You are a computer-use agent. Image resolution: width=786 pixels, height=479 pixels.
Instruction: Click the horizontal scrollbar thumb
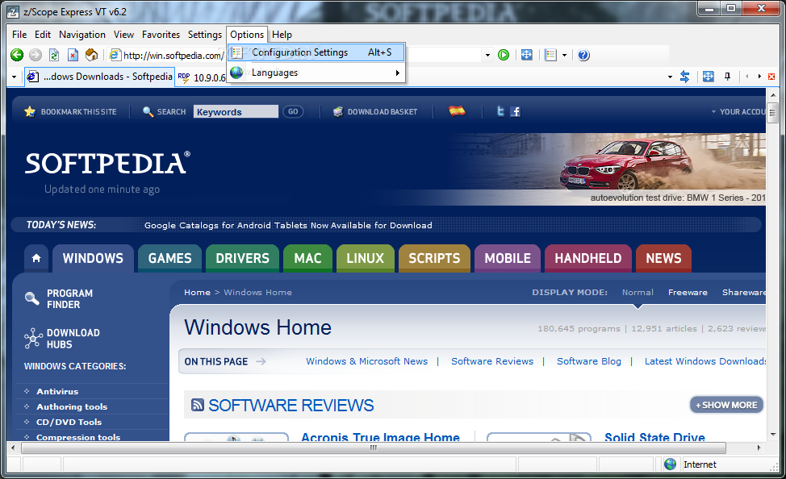(374, 448)
